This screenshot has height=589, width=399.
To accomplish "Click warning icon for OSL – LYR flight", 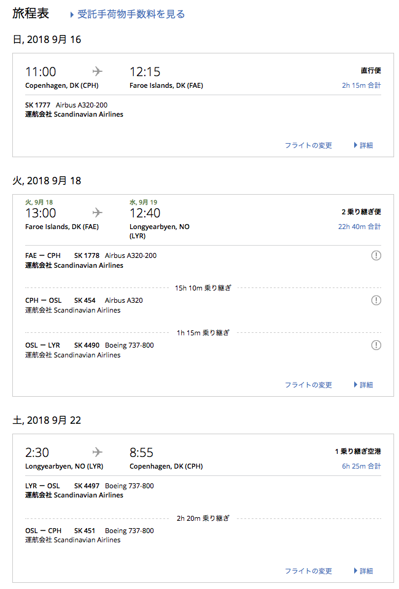I will pos(376,345).
